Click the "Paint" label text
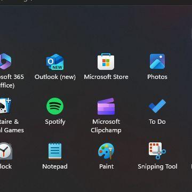192x192 pixels. (x=106, y=166)
